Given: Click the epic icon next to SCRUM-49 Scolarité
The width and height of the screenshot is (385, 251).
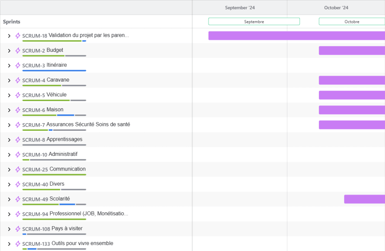Looking at the screenshot, I should coord(18,199).
